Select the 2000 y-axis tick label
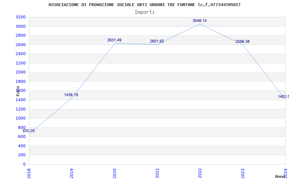The image size is (289, 180). pyautogui.click(x=21, y=72)
